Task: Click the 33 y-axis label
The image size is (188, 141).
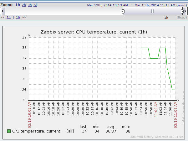Action: [24, 100]
